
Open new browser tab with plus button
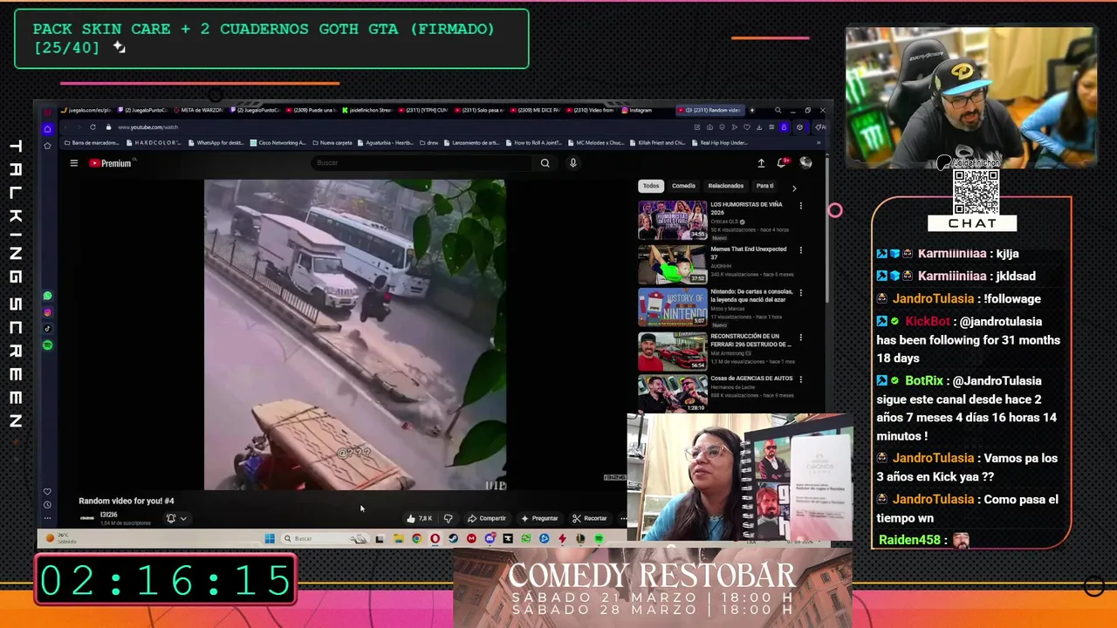(752, 110)
